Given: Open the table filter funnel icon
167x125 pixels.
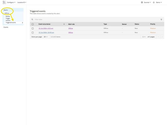Looking at the screenshot, I should [161, 19].
